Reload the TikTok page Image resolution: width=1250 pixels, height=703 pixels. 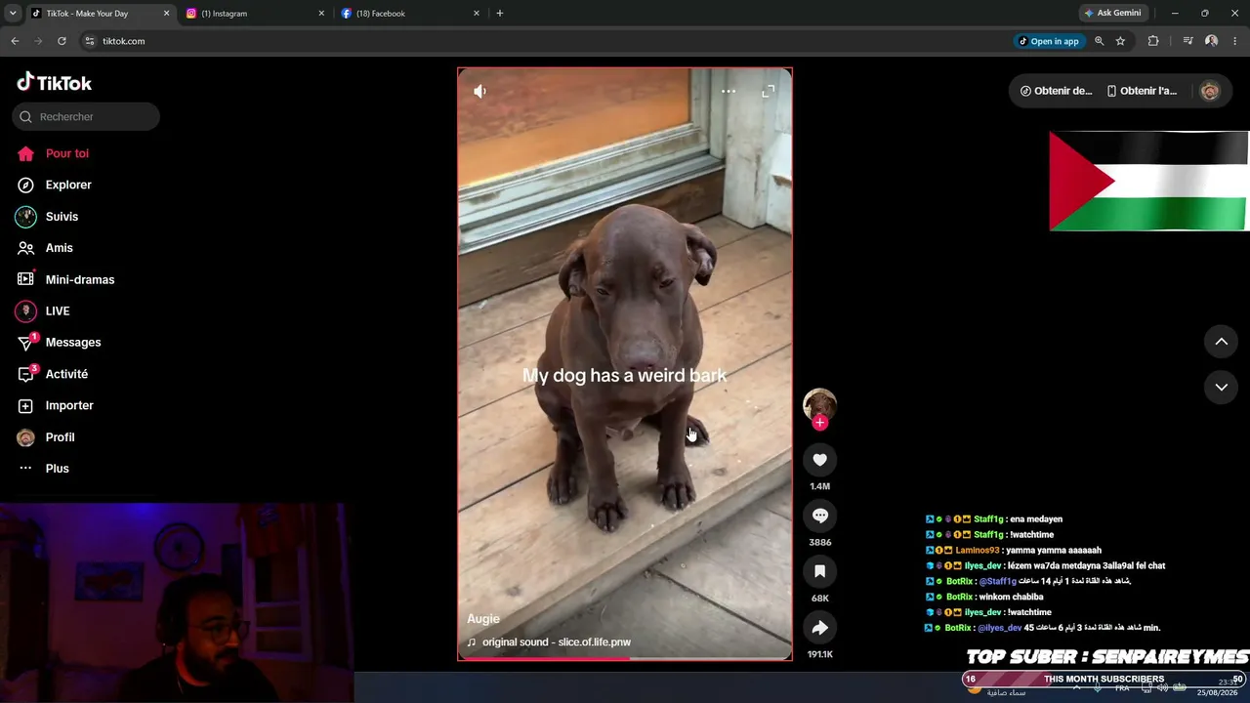coord(62,41)
